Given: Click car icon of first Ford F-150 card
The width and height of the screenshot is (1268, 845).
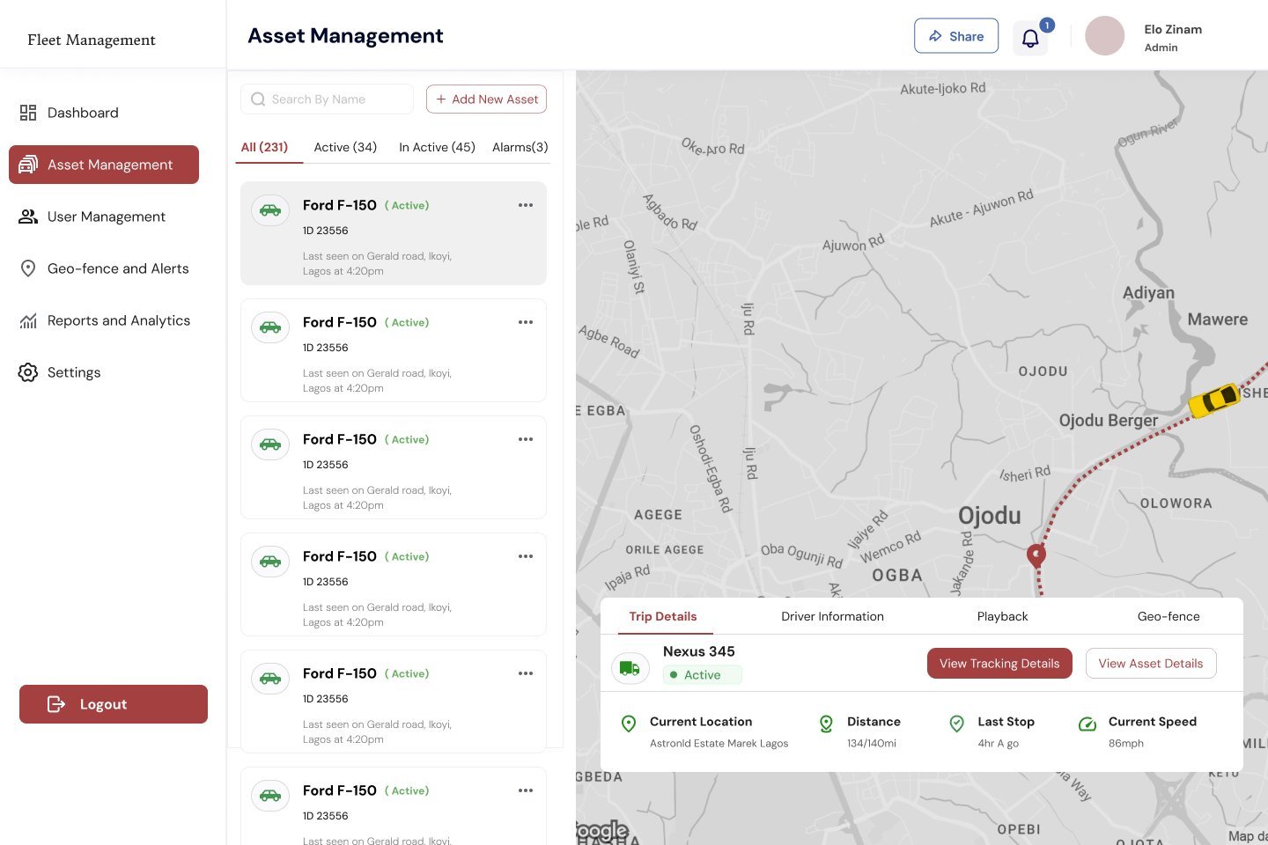Looking at the screenshot, I should (270, 210).
